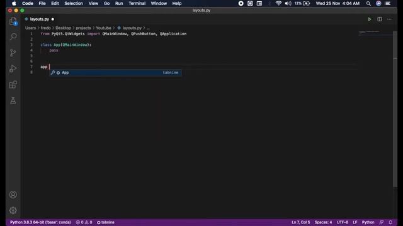Open the Selection menu
Viewport: 403px width, 226px height.
(x=74, y=4)
